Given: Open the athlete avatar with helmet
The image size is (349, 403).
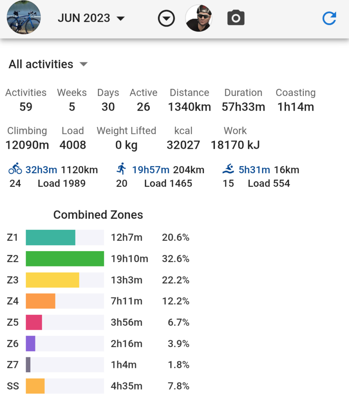Looking at the screenshot, I should [199, 18].
